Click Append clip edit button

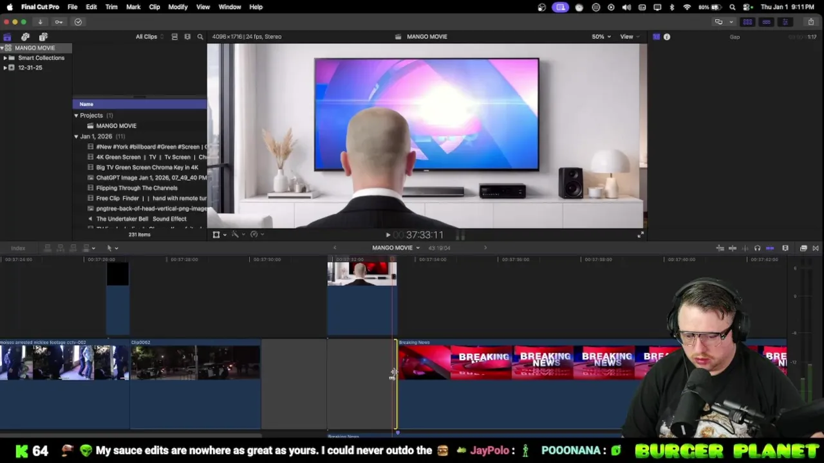73,248
